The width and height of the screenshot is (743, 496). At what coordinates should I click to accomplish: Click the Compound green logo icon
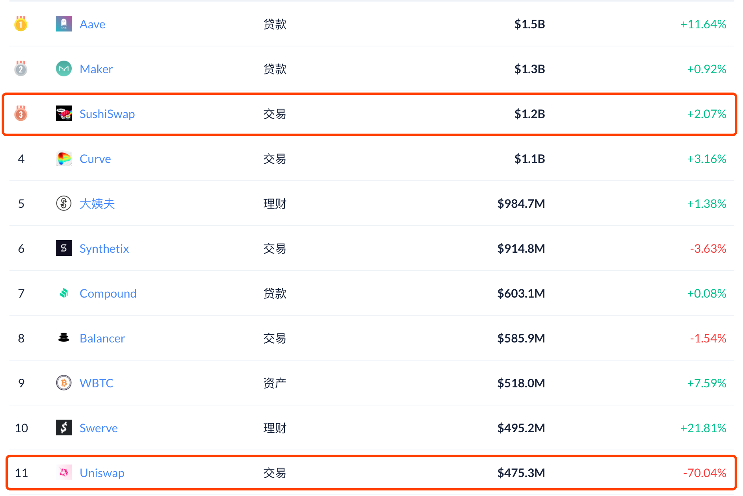tap(63, 293)
